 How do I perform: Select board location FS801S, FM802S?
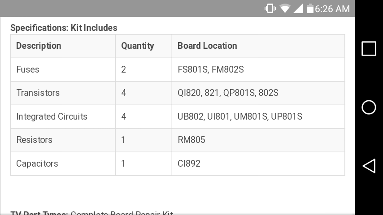[x=211, y=69]
